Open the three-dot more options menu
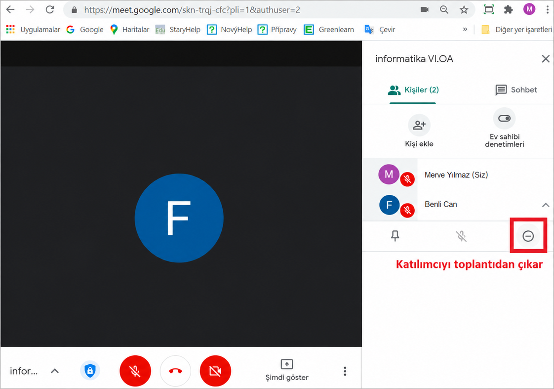The height and width of the screenshot is (389, 554). [345, 371]
